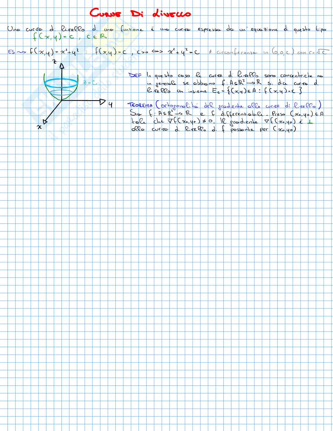The height and width of the screenshot is (431, 333).
Task: Click the expression ∇f(x₀,y₀) ≠ 0
Action: coord(191,122)
